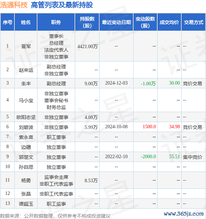Viewport: 206px width, 219px height.
Task: Click 独立董事 in 边疆's row
Action: click(x=56, y=147)
